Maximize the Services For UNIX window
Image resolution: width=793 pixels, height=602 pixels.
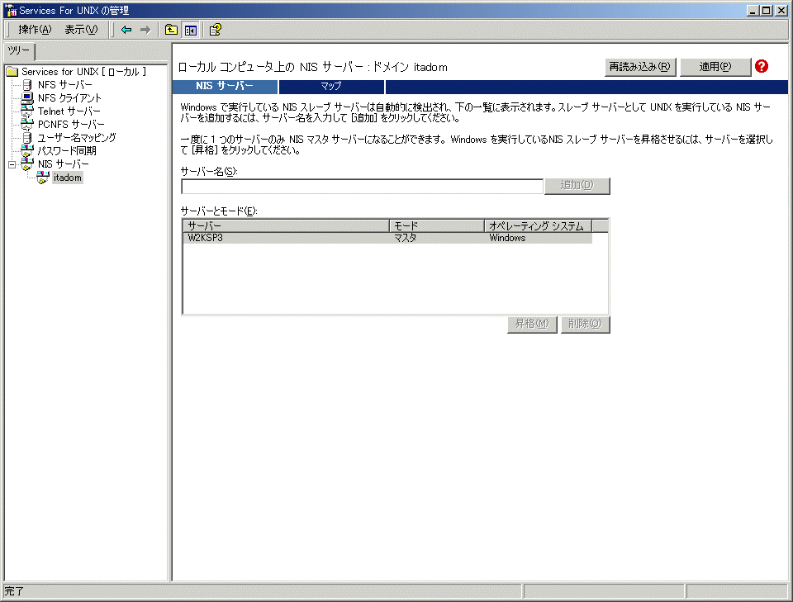(x=767, y=10)
